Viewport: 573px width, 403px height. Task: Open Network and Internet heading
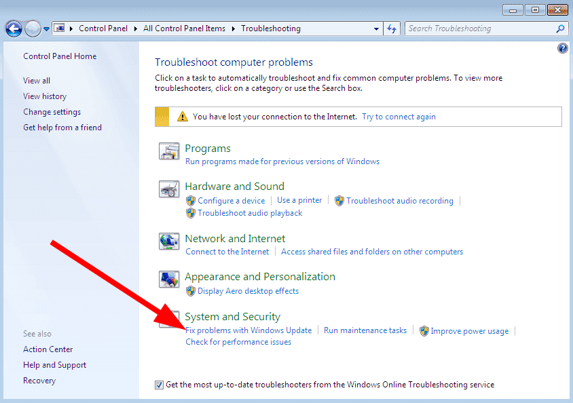tap(235, 239)
